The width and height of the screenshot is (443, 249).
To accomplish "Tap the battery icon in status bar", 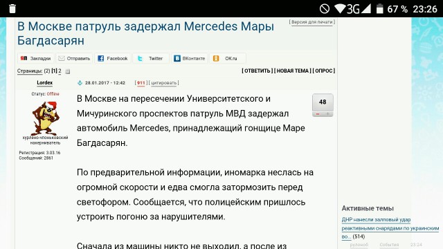I will [x=380, y=9].
